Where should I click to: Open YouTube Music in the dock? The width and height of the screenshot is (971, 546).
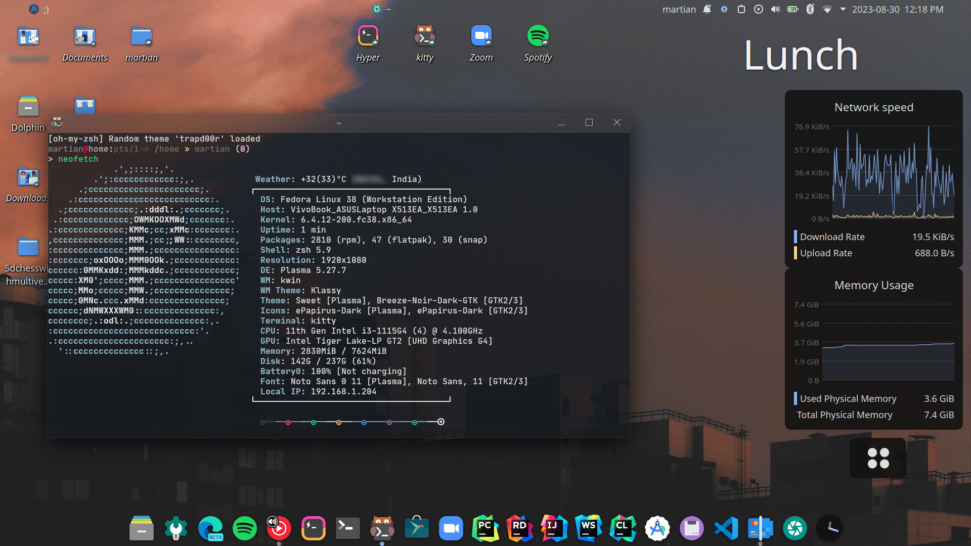[x=279, y=528]
